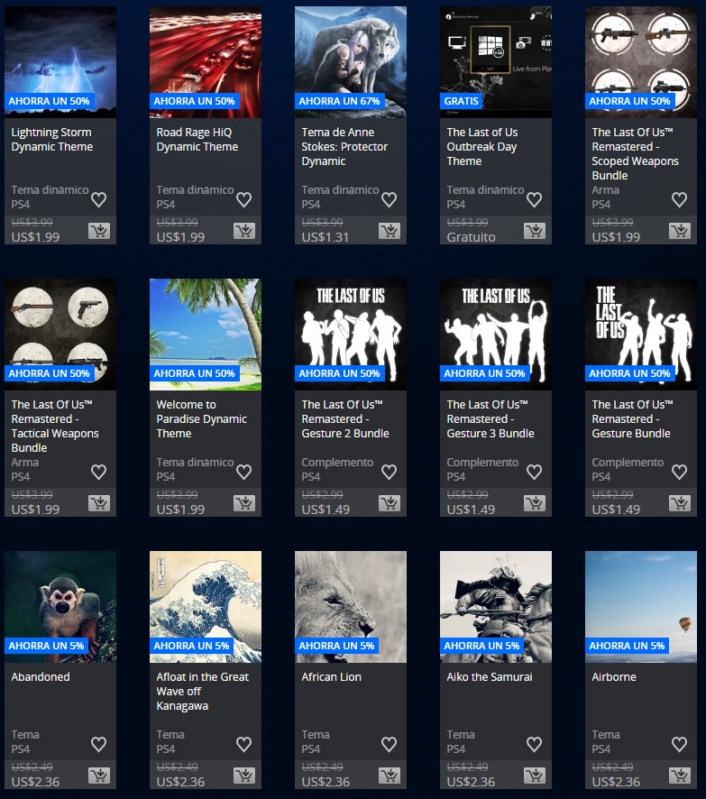
Task: Add African Lion theme to cart
Action: 389,776
